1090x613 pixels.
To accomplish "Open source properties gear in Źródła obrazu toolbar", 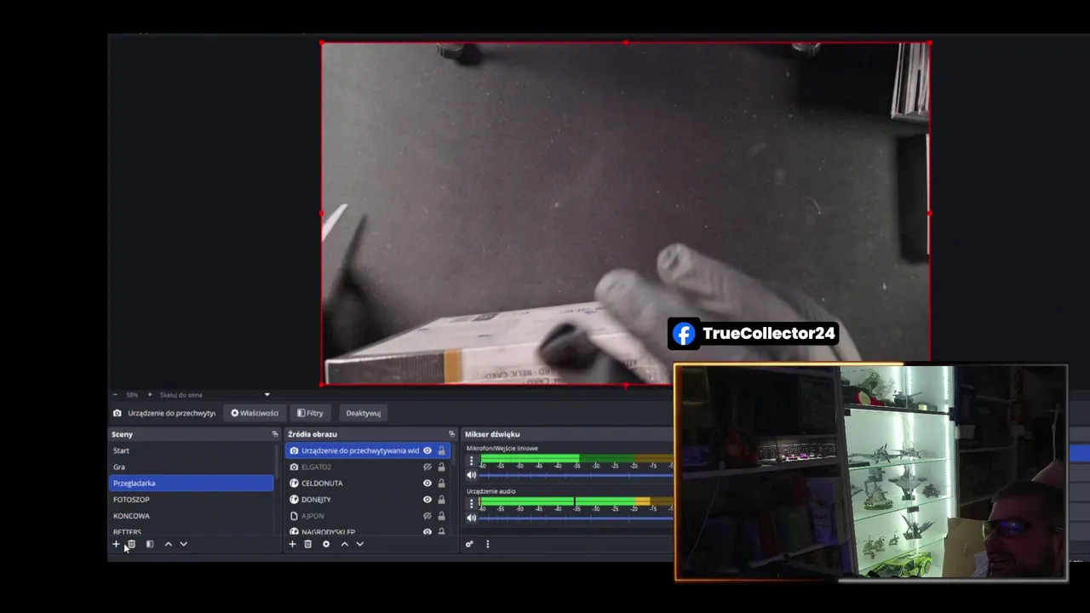I will [x=326, y=544].
